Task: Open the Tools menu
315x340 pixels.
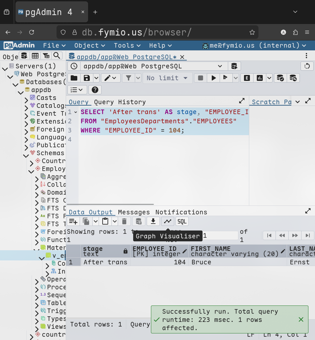Action: (x=127, y=45)
